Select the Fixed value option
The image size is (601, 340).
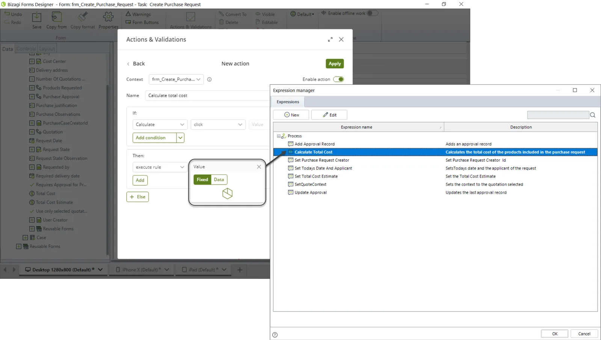202,179
